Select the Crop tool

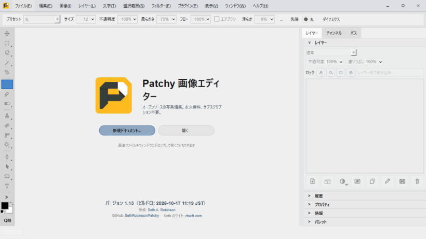tap(7, 72)
